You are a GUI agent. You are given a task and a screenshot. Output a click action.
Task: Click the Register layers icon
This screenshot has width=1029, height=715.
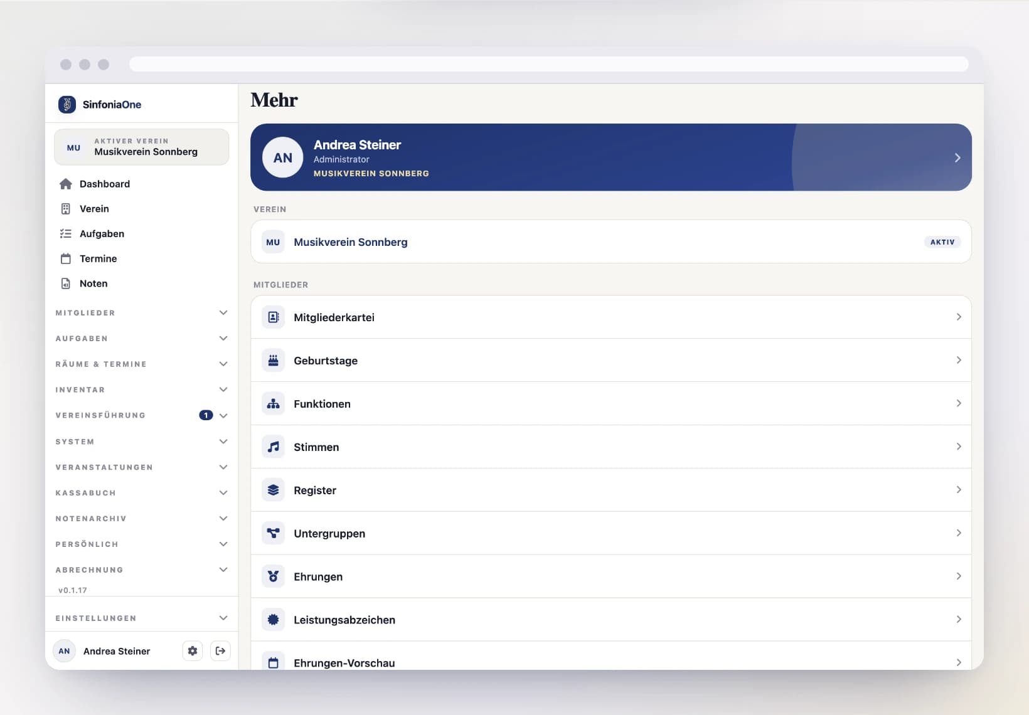pyautogui.click(x=274, y=490)
